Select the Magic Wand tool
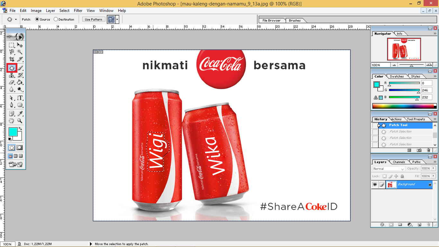 [x=20, y=52]
